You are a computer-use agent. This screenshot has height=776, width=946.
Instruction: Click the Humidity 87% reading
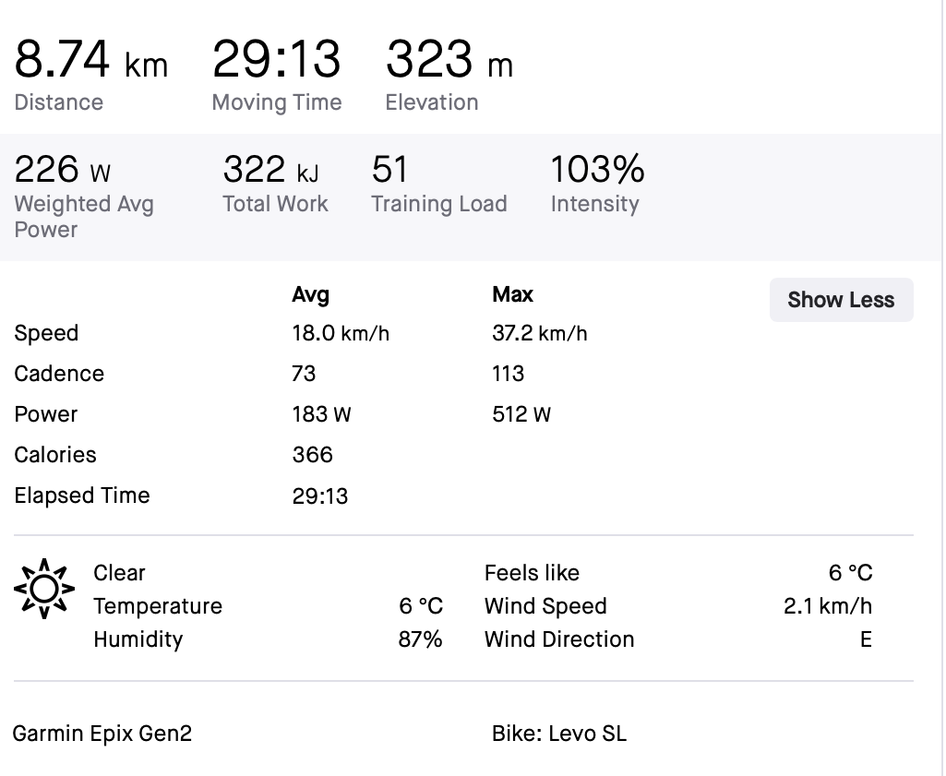click(x=421, y=639)
